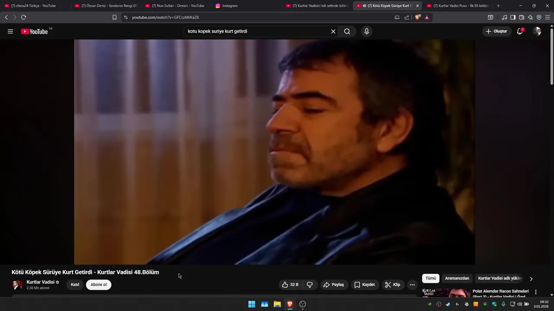This screenshot has height=311, width=554.
Task: Create a clip with Klip button
Action: point(393,285)
